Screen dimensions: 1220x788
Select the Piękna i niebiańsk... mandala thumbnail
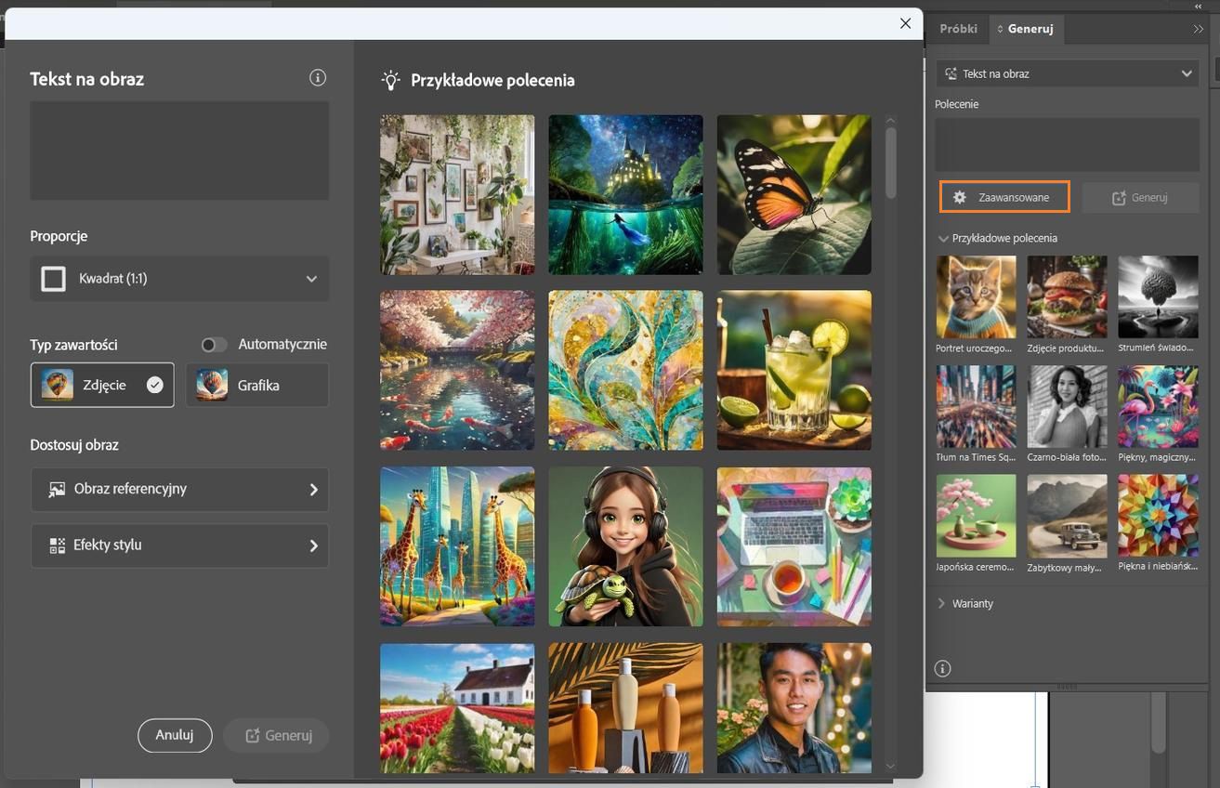1158,516
